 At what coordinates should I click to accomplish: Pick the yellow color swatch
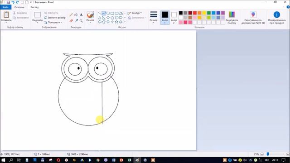(x=204, y=13)
